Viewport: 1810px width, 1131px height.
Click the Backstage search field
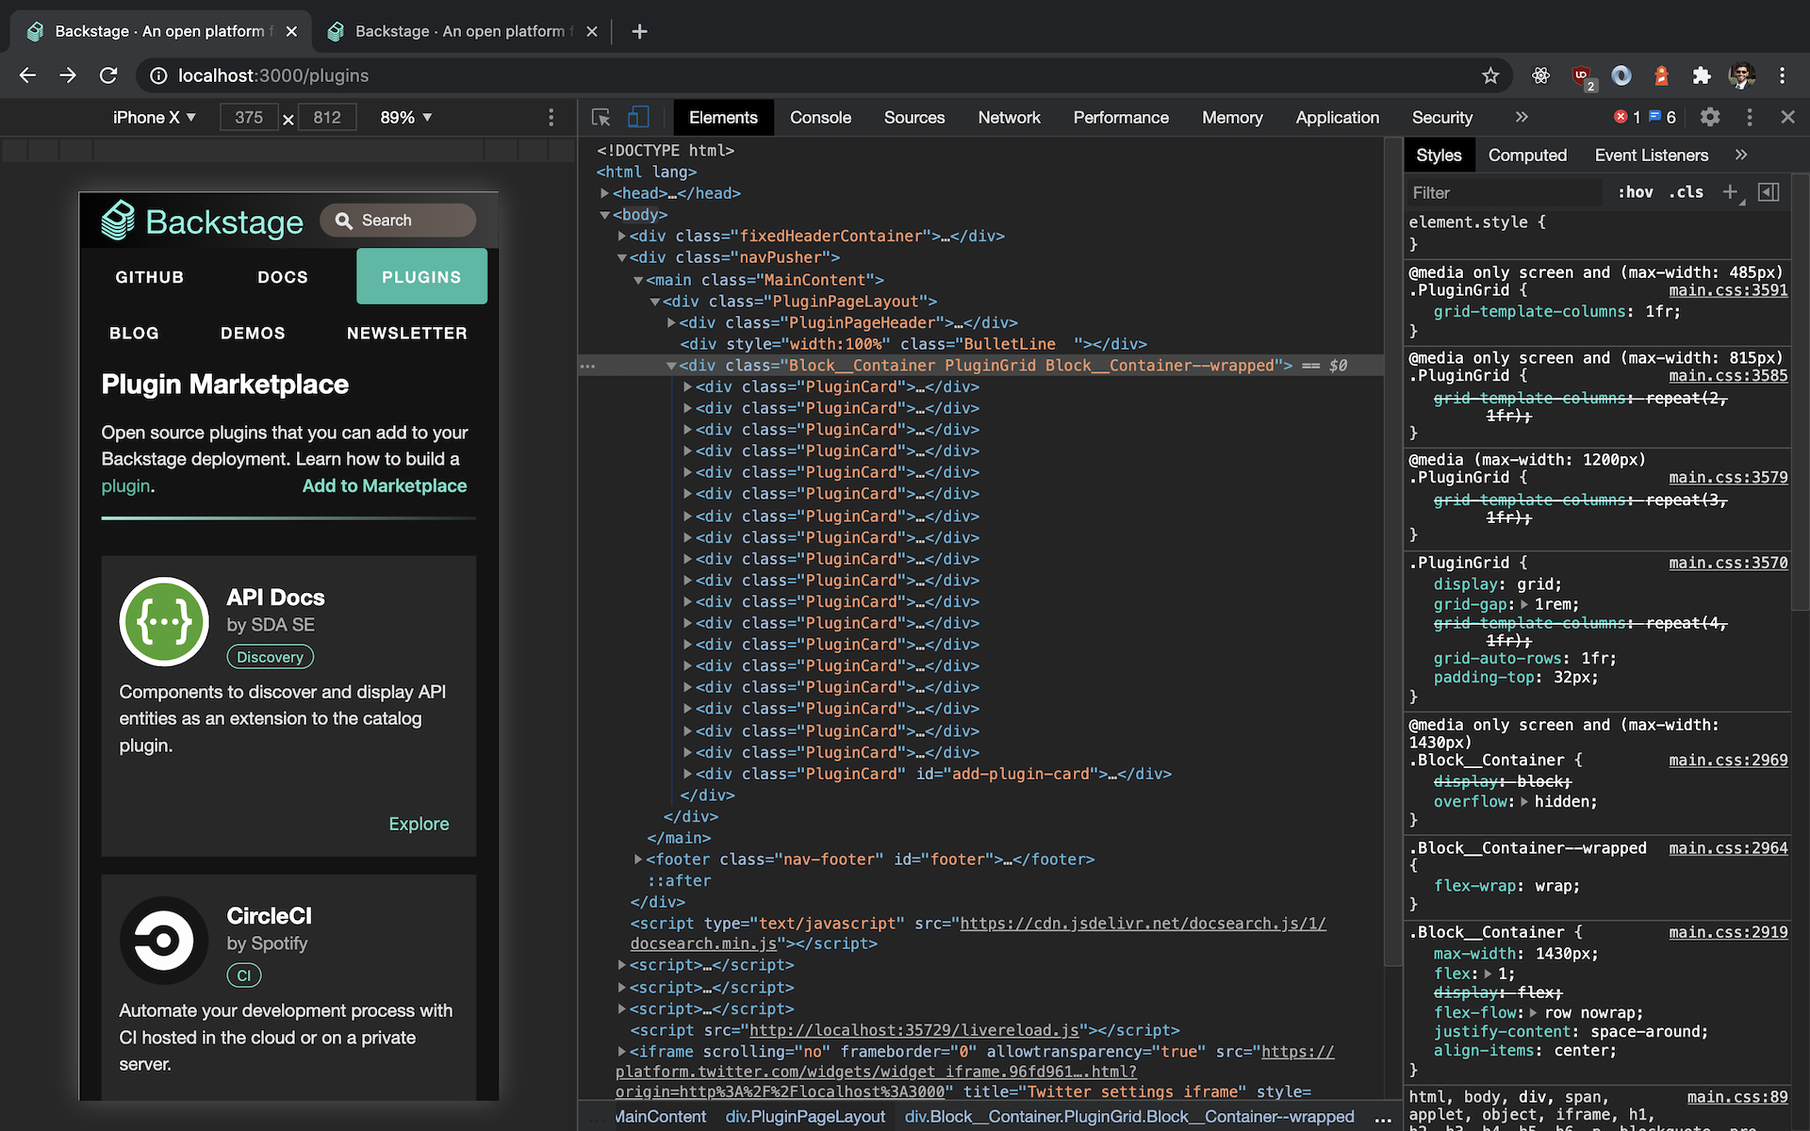click(399, 221)
